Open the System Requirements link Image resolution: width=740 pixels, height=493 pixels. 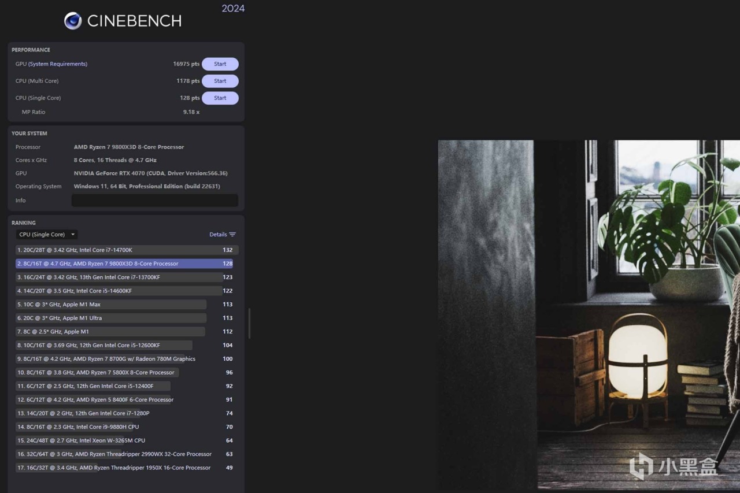point(58,64)
